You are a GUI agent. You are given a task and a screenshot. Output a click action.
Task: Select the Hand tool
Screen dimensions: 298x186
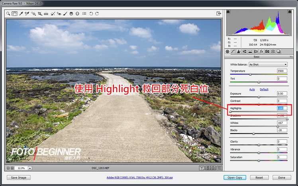click(14, 13)
